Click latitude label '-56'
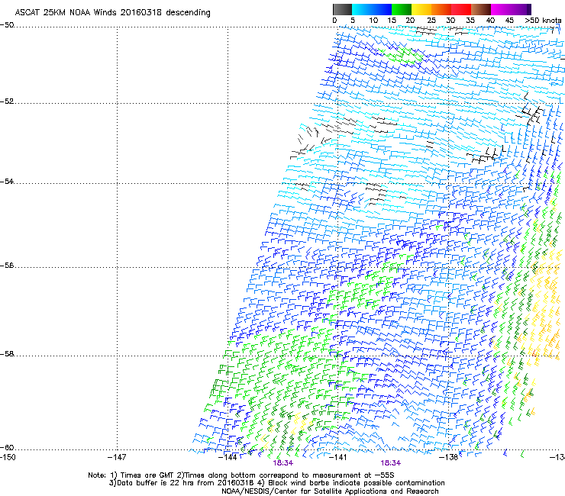This screenshot has height=496, width=565. 7,266
